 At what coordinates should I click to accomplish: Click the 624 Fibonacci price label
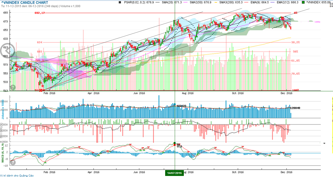[x=39, y=42]
